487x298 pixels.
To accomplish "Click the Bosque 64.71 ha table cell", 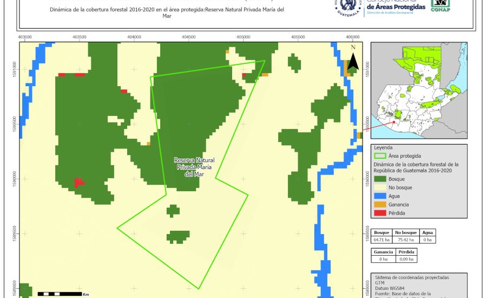I will tap(382, 239).
